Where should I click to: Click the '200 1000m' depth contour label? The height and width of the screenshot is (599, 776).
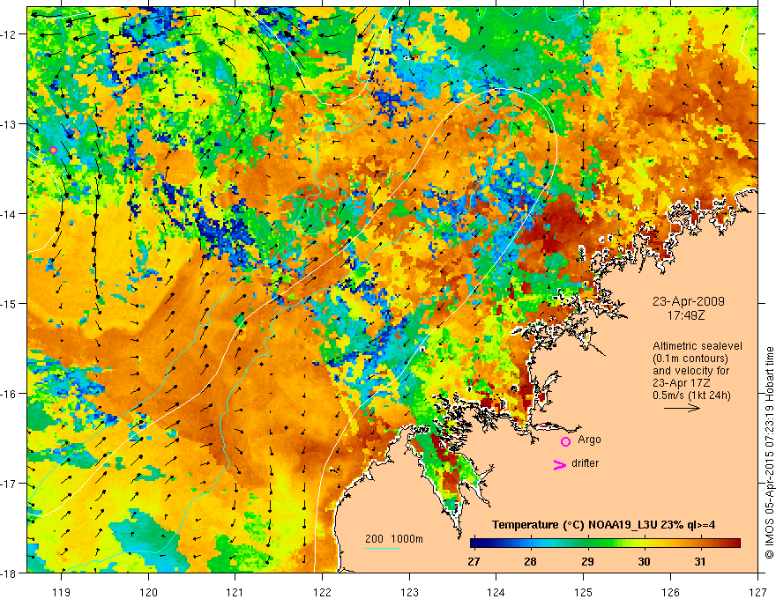click(x=394, y=539)
